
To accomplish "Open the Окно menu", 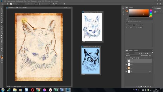I will pos(52,1).
